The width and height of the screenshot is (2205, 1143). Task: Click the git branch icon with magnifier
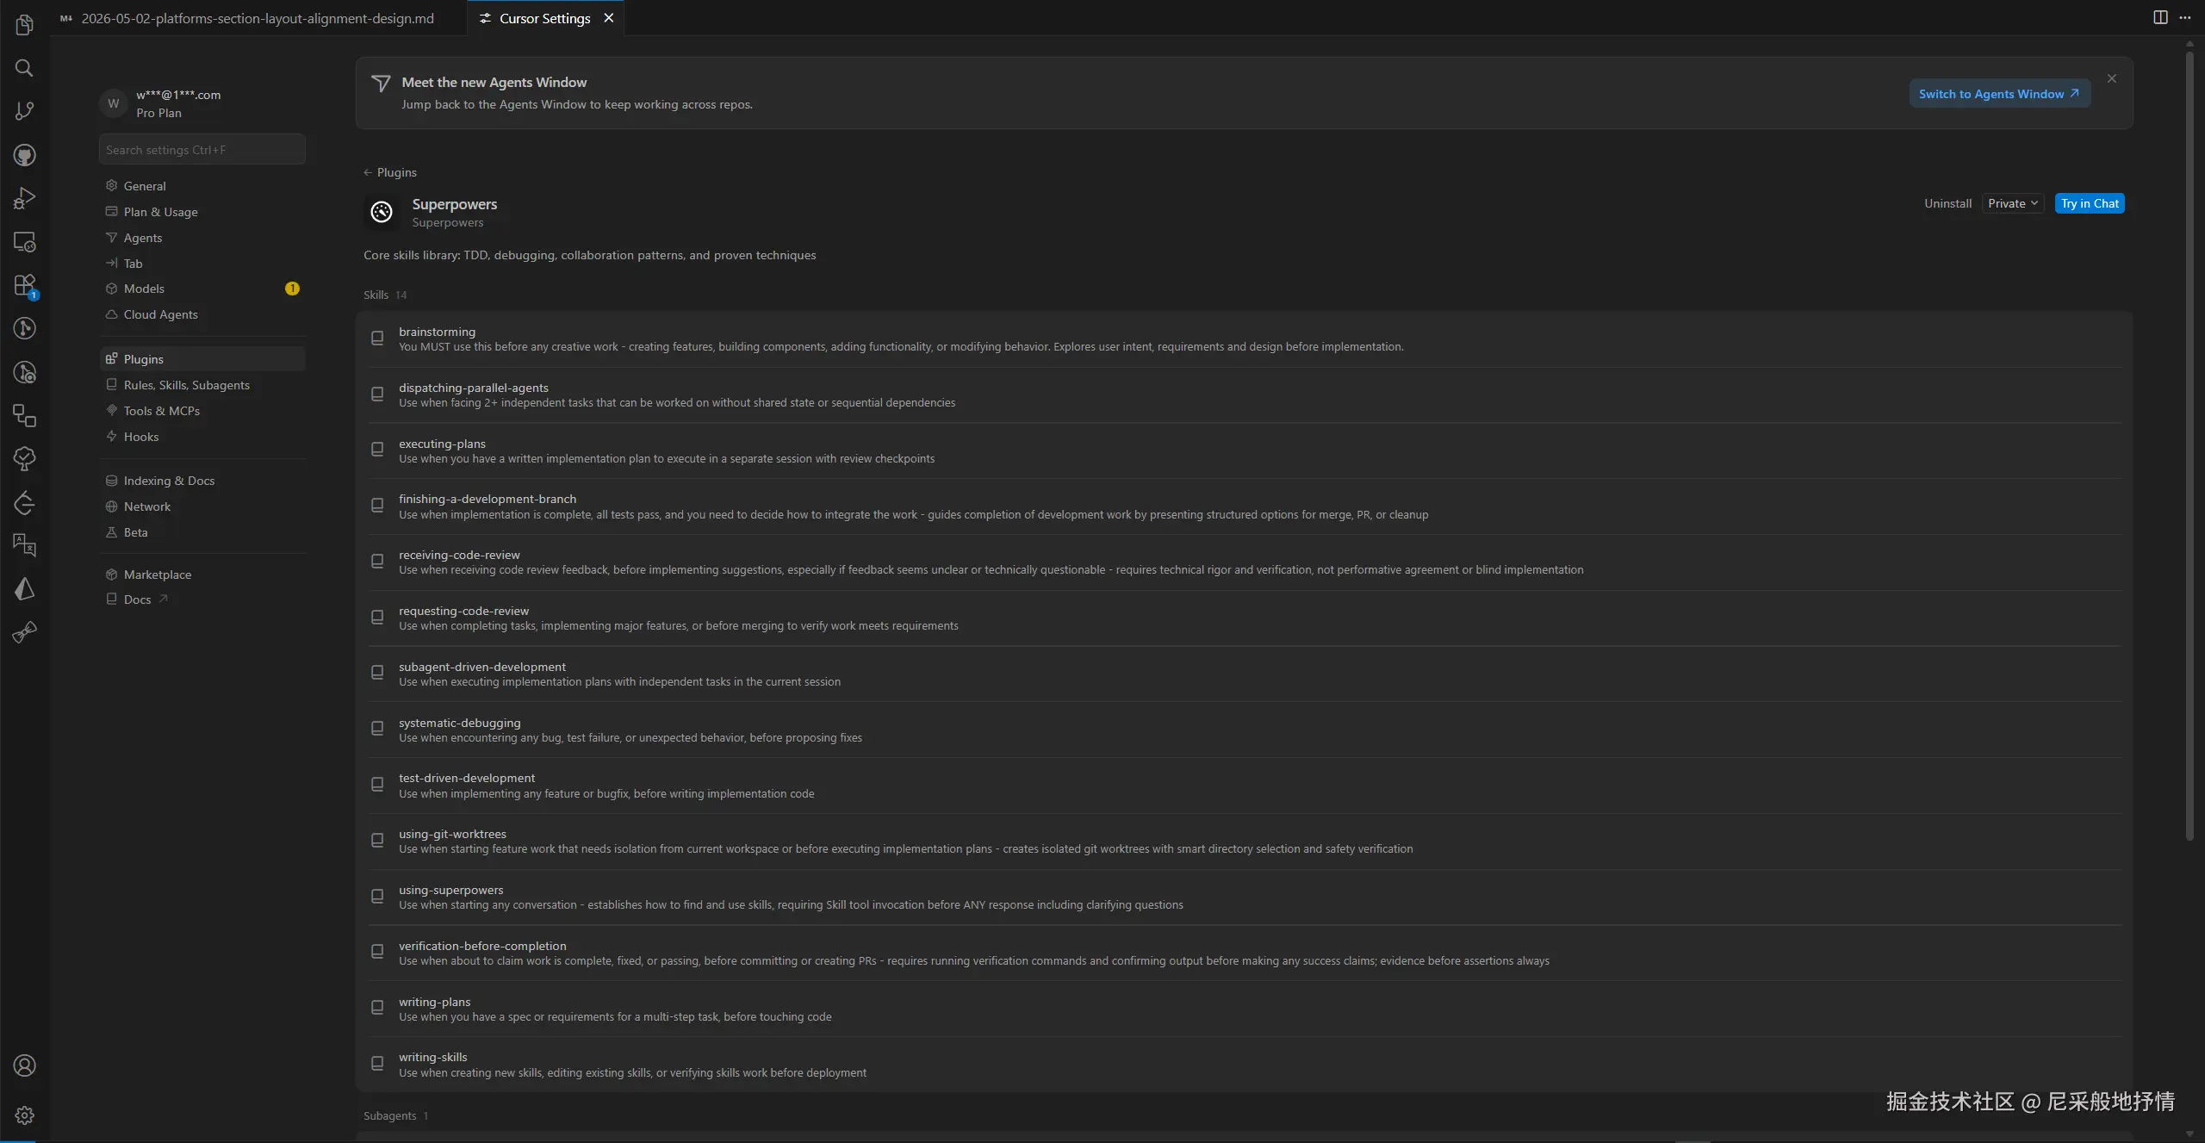pos(24,372)
